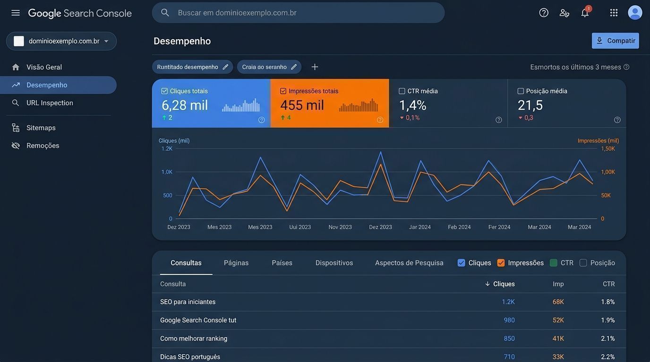Open the Aspectos de Pesquisa tab
This screenshot has width=650, height=362.
point(409,263)
